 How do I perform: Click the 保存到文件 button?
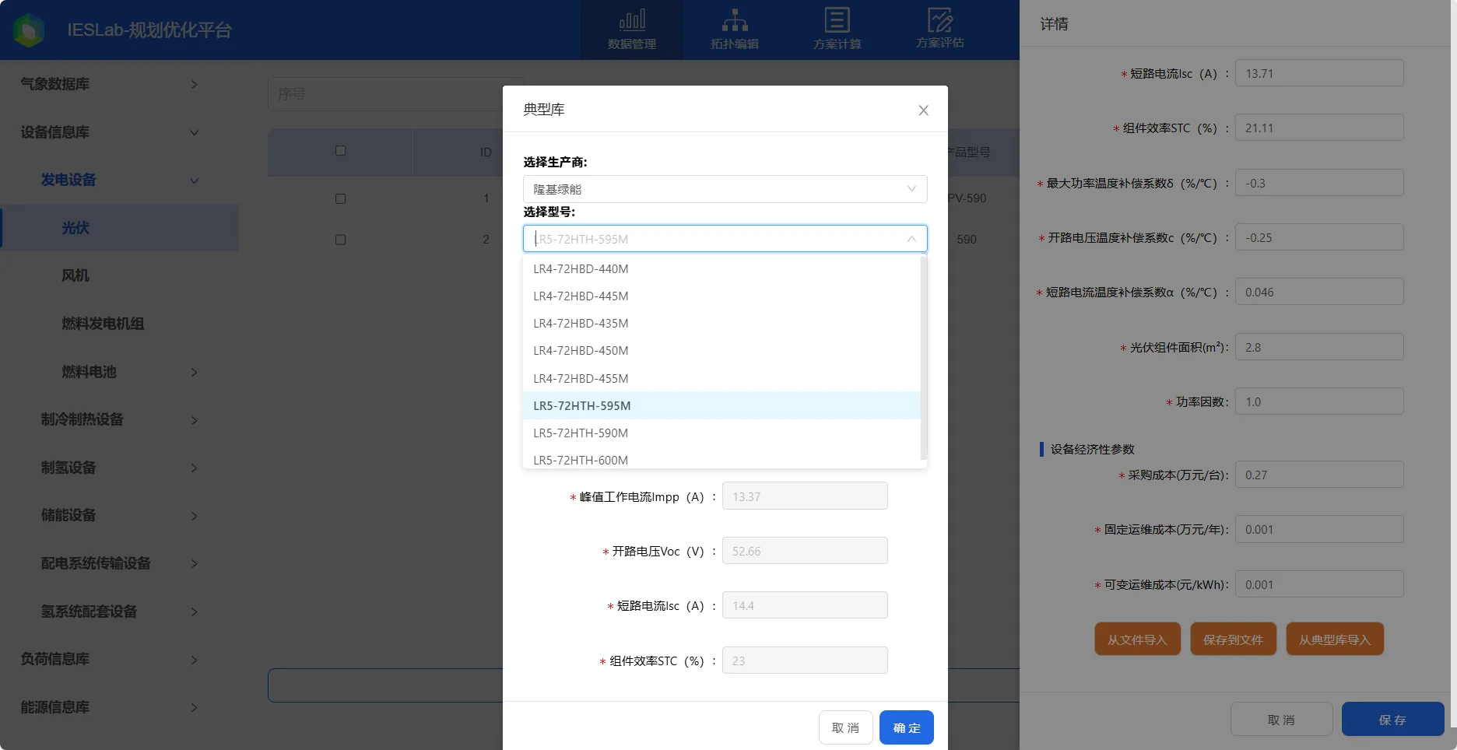click(x=1233, y=640)
